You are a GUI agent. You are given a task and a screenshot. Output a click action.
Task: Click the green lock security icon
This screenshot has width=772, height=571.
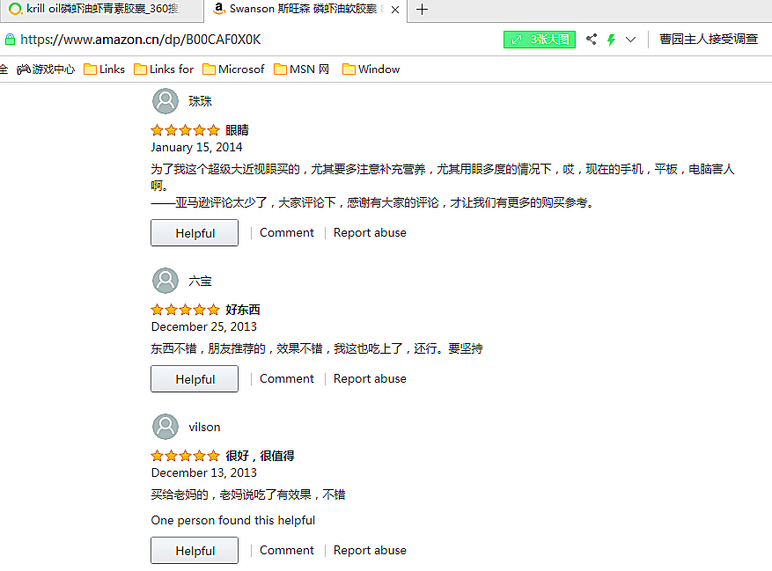pos(10,40)
